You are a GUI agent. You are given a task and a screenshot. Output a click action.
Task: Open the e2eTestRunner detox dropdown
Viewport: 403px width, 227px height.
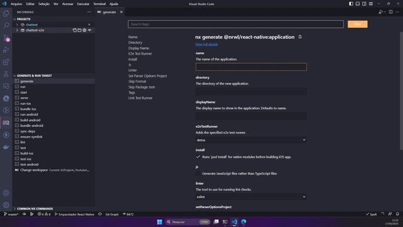(x=251, y=140)
